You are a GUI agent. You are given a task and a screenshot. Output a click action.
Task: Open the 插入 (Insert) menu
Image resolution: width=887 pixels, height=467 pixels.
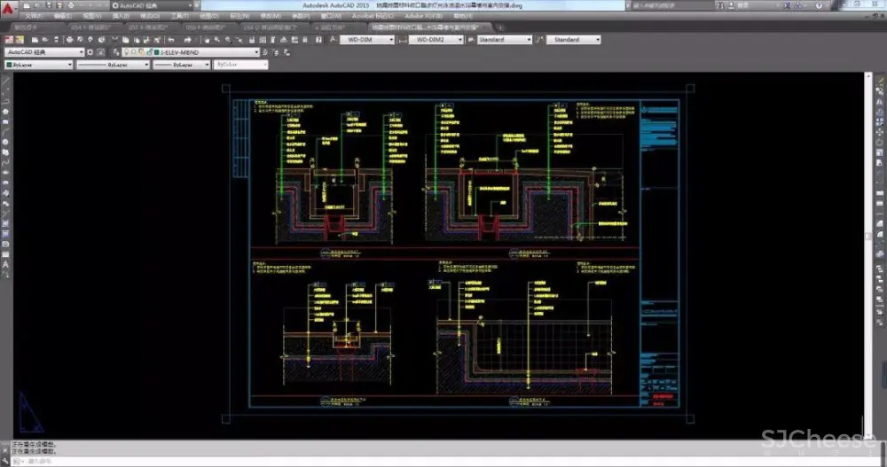click(x=120, y=16)
